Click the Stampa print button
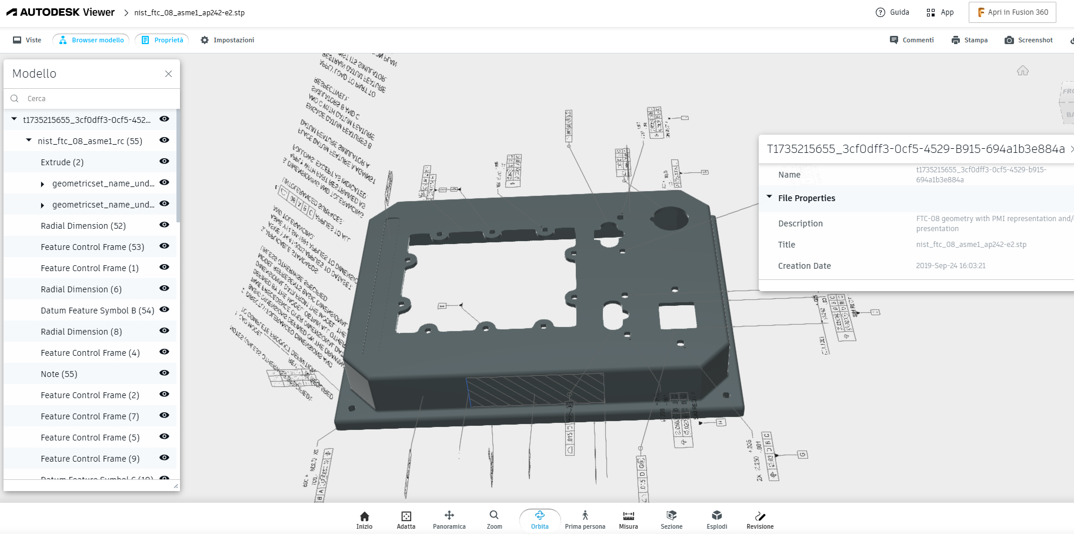This screenshot has height=534, width=1074. (x=969, y=40)
